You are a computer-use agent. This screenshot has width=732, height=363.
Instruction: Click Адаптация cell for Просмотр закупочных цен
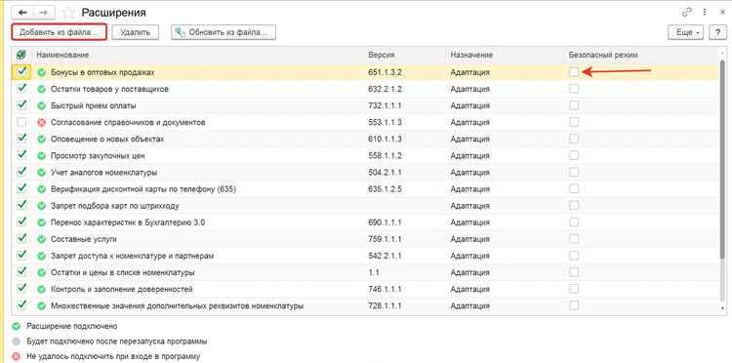470,156
